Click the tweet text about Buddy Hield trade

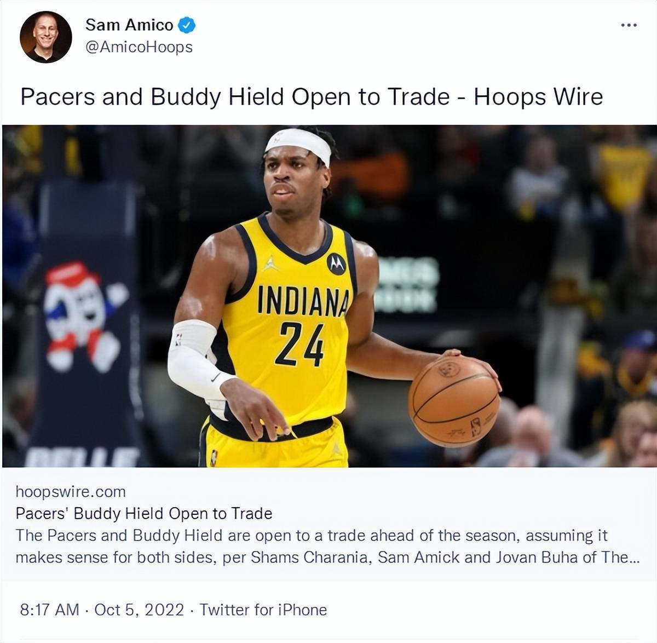tap(312, 97)
